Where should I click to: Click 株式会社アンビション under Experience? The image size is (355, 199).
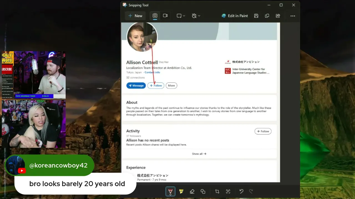coord(153,176)
